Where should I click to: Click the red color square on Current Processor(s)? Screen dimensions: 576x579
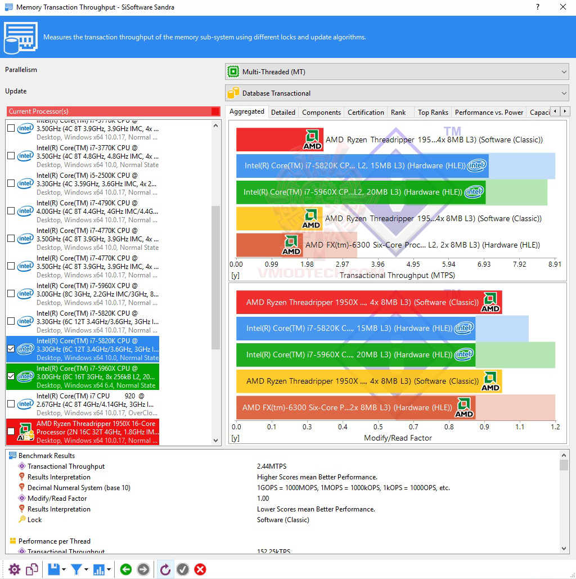click(215, 111)
